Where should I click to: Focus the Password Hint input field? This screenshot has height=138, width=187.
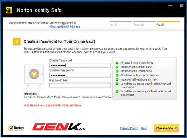(x=80, y=85)
